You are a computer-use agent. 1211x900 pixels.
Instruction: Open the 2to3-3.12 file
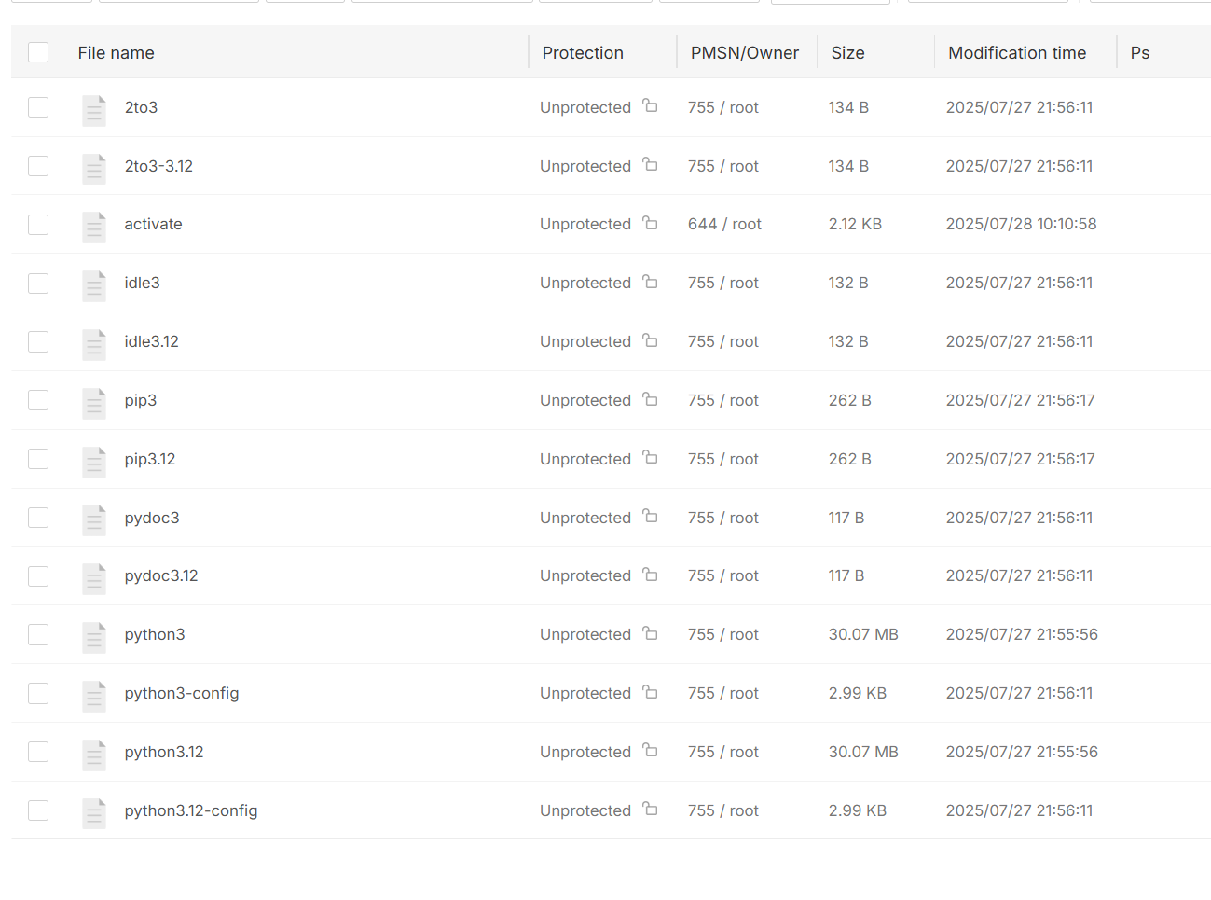click(158, 166)
